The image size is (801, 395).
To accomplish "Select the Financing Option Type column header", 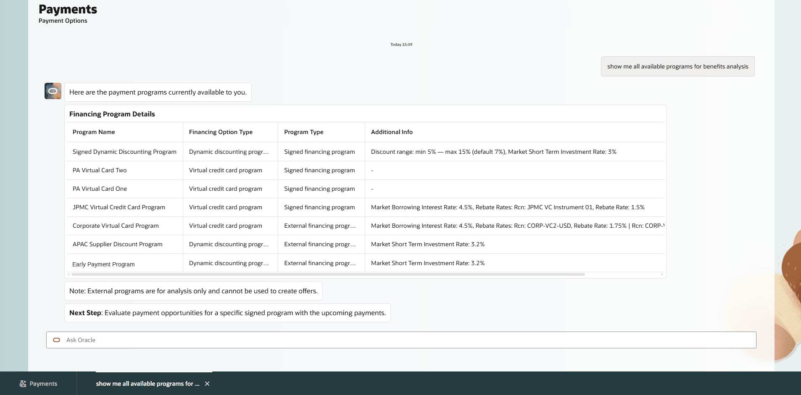I will point(230,132).
